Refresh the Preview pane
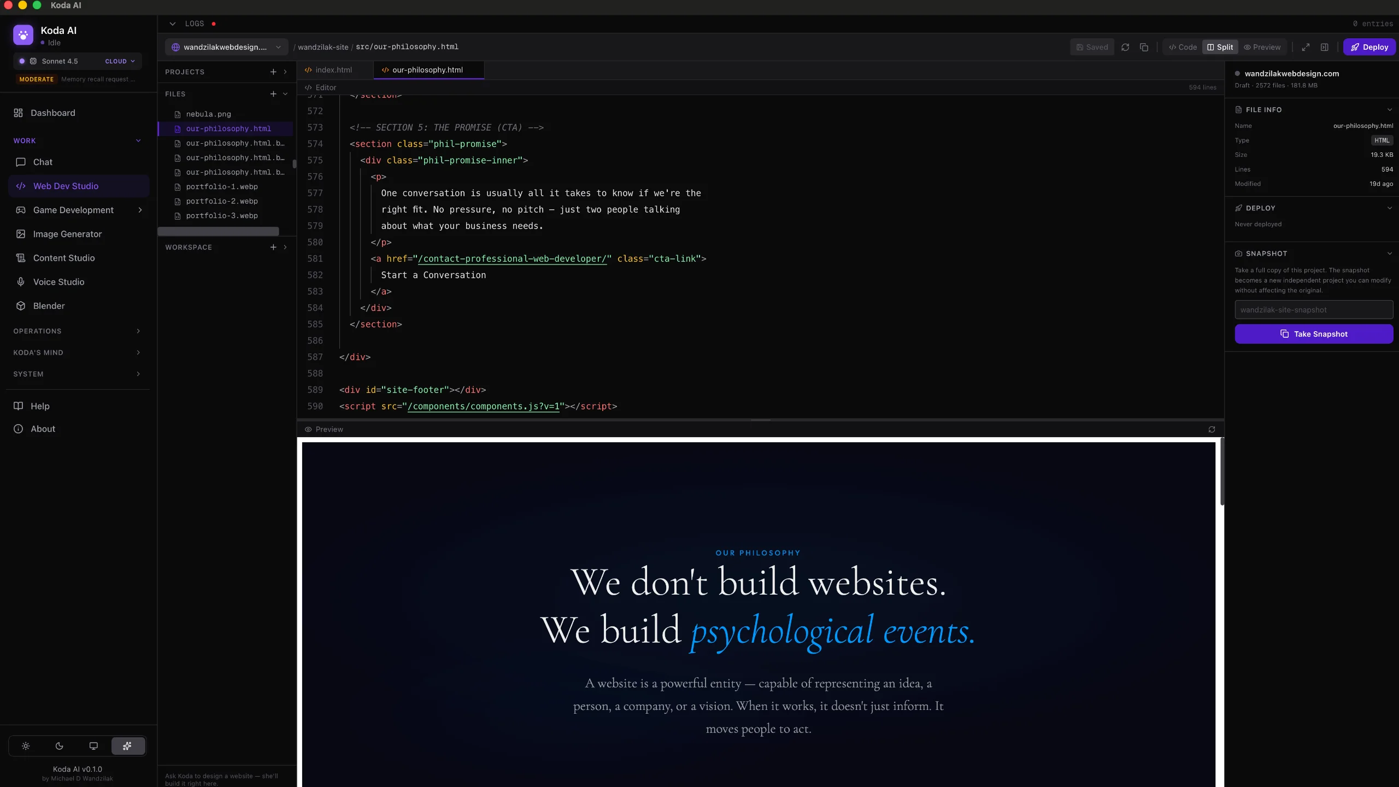The image size is (1399, 787). coord(1212,430)
